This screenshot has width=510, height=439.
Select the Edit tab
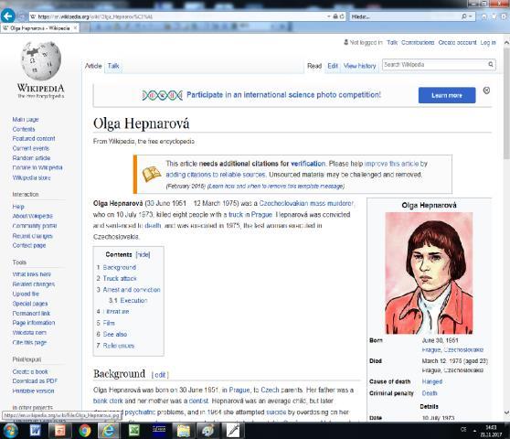[x=333, y=66]
